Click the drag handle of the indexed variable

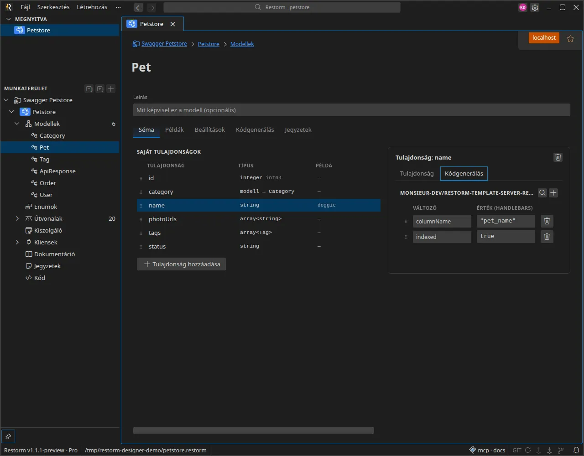coord(406,237)
